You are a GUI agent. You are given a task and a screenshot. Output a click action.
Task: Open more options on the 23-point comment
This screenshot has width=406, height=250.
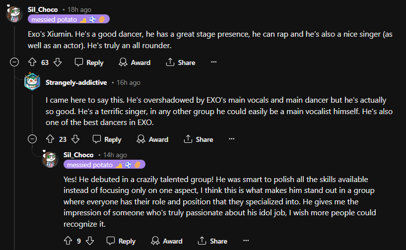click(232, 139)
